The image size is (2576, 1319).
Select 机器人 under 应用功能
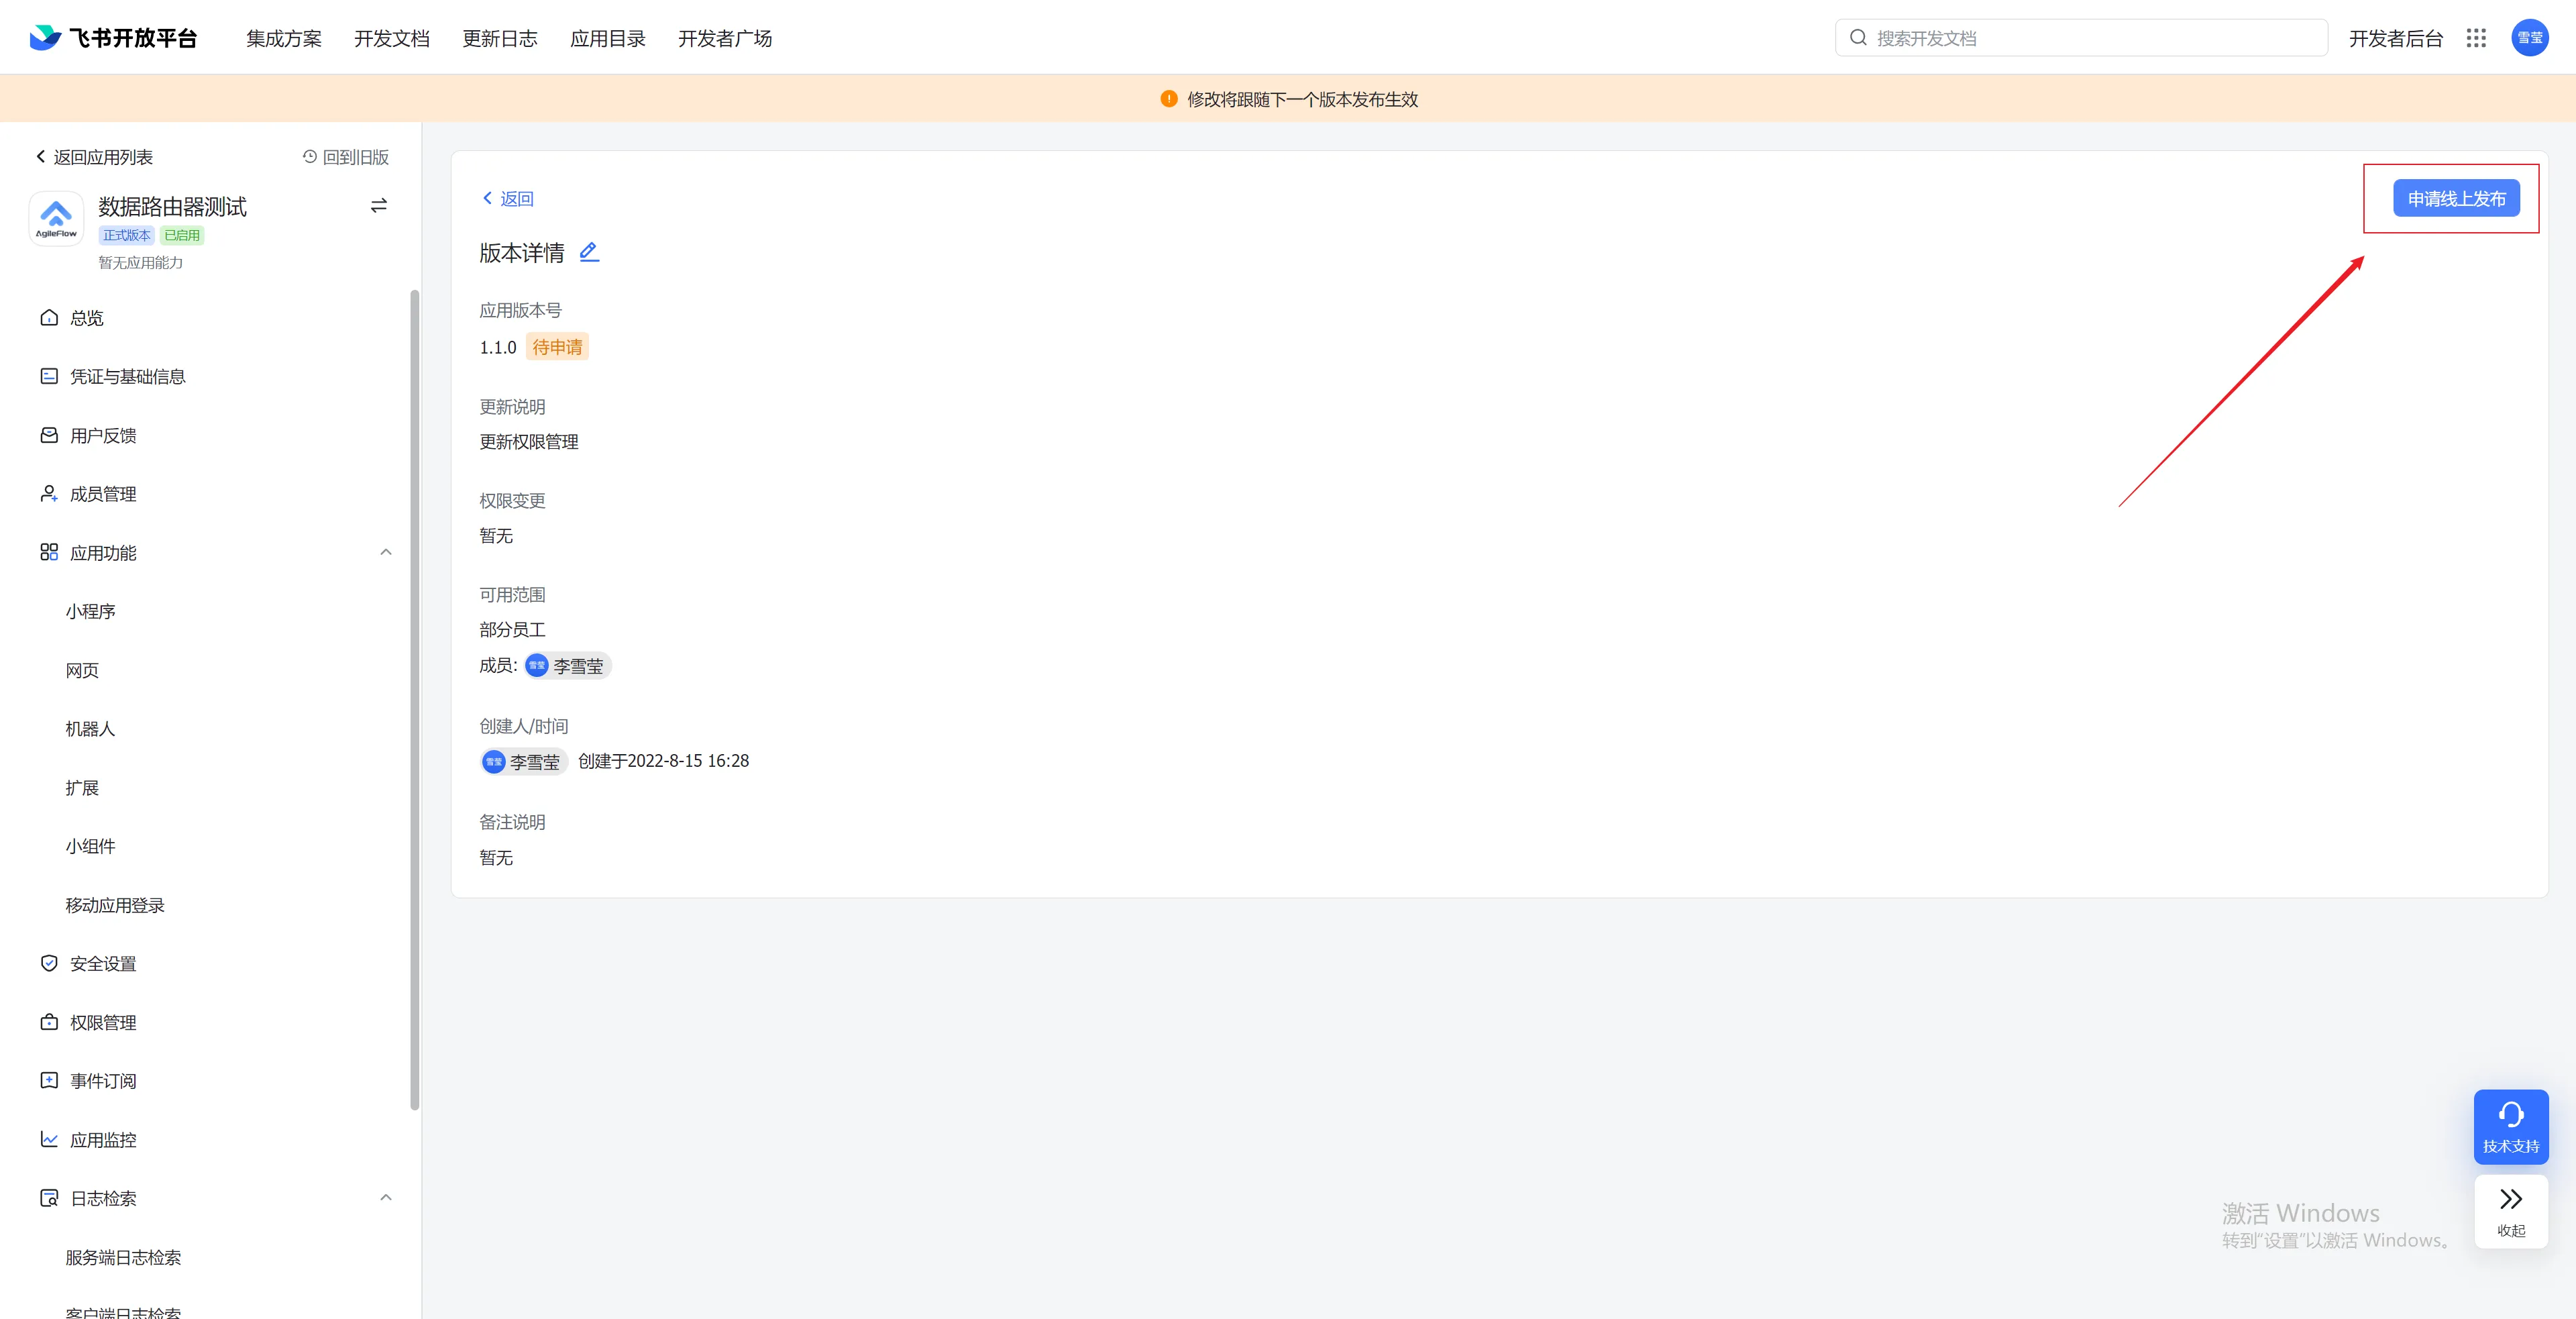(90, 729)
